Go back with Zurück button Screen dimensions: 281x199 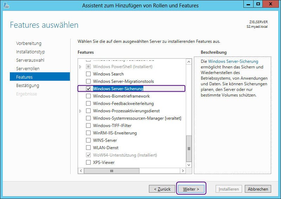[x=162, y=189]
